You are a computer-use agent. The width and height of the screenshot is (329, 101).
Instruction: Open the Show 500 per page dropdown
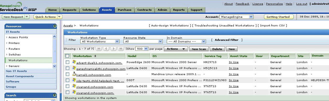[x=142, y=49]
